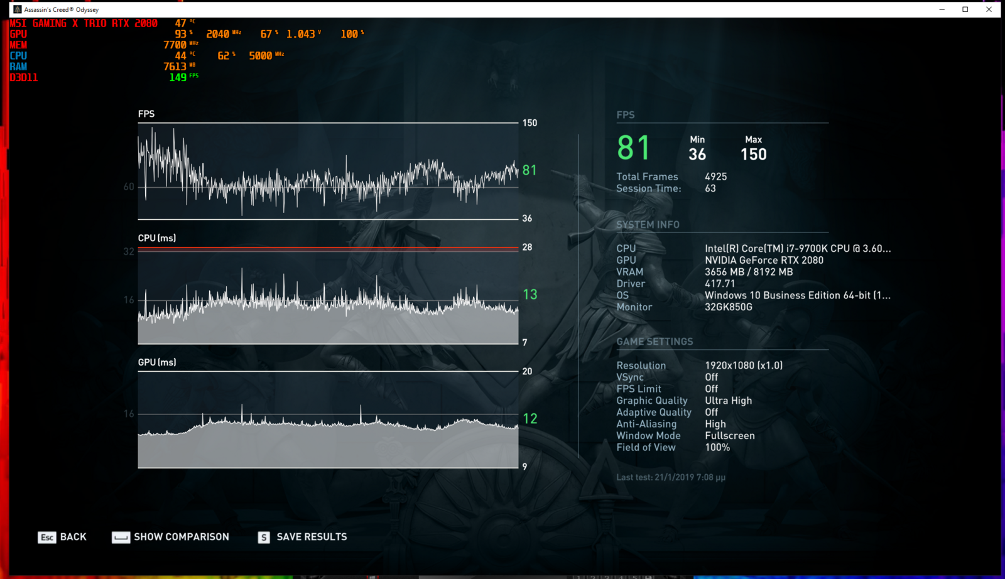Click the Esc key icon
This screenshot has width=1005, height=579.
point(46,537)
